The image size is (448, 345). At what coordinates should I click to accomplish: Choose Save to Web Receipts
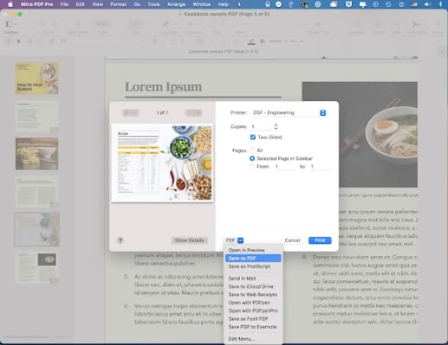(x=253, y=295)
